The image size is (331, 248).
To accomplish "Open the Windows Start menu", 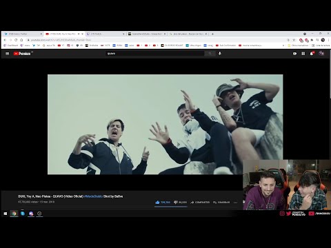I will click(x=6, y=214).
